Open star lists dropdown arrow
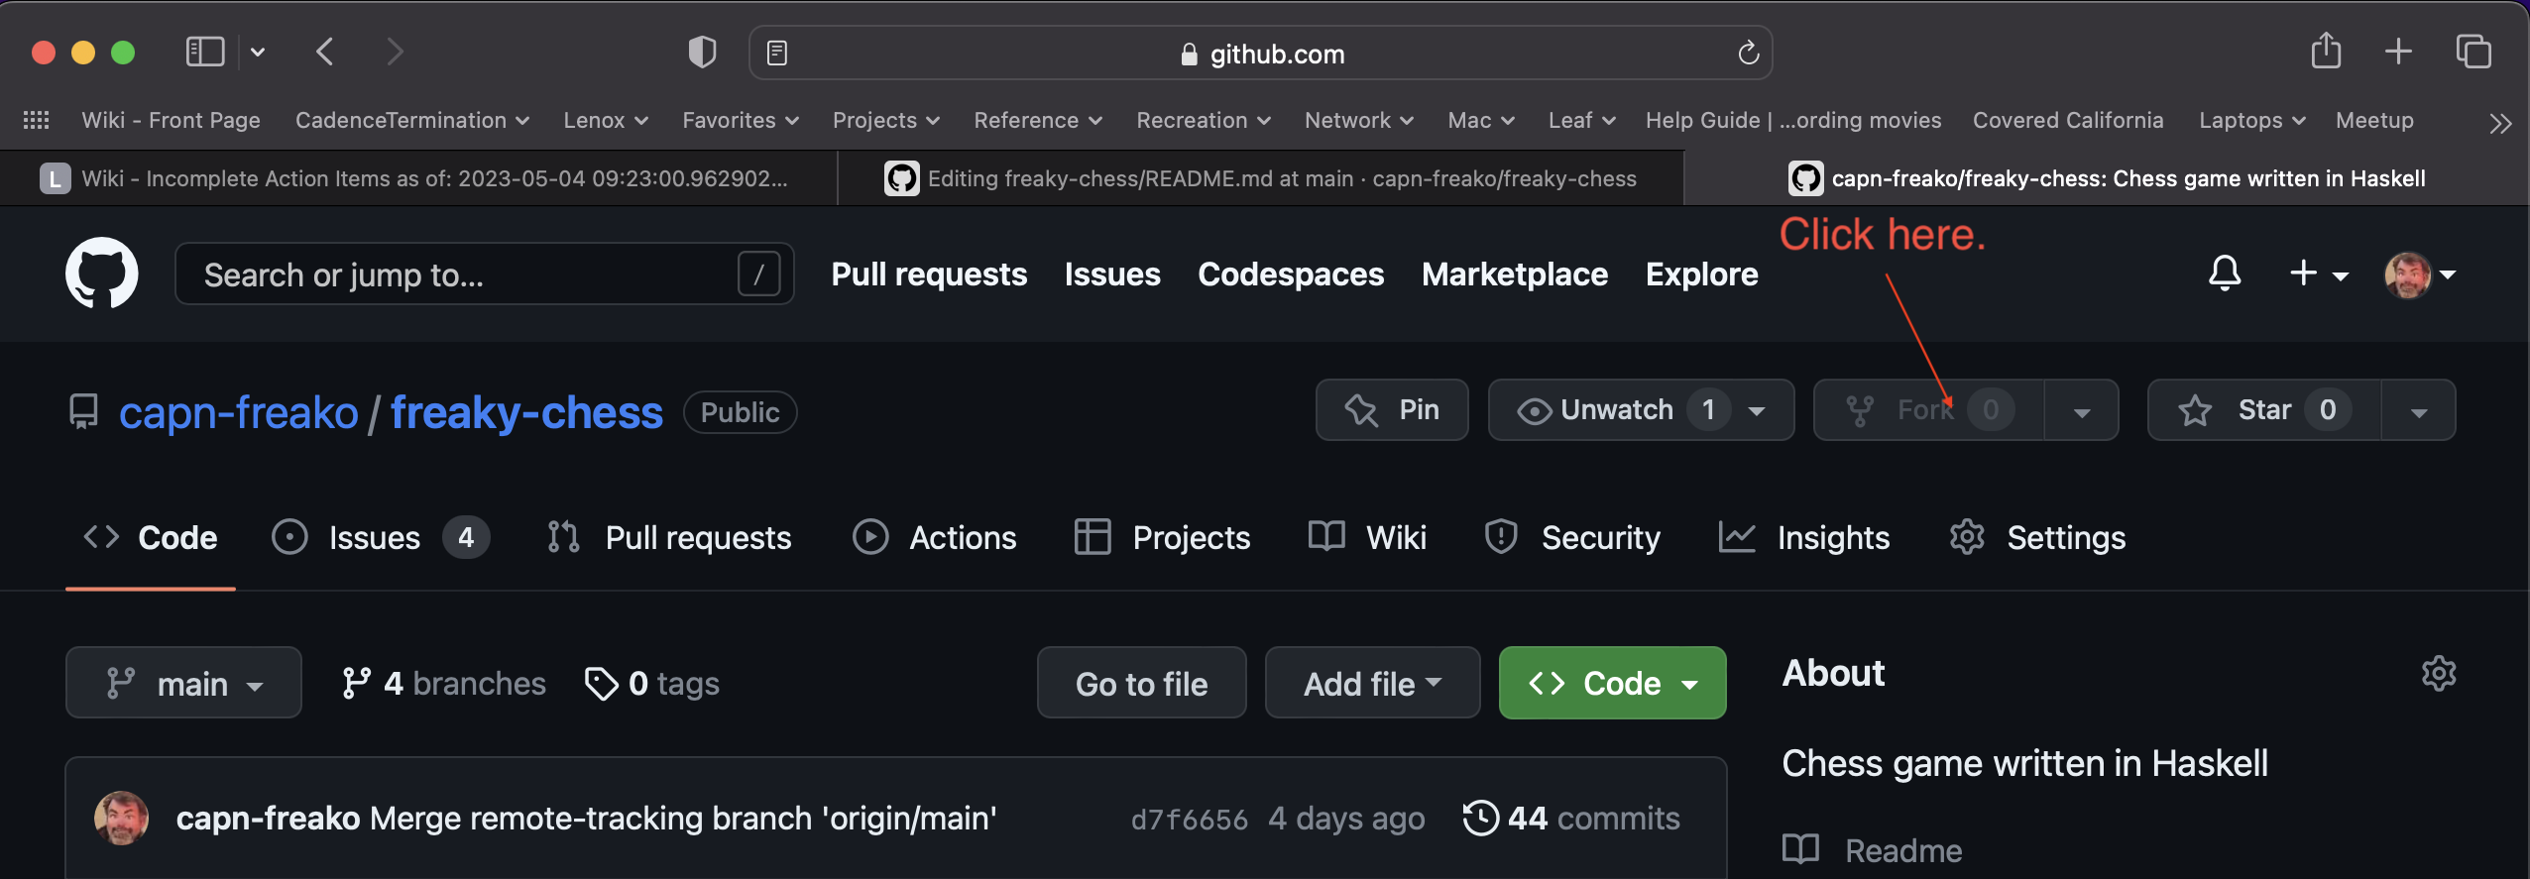The height and width of the screenshot is (879, 2530). pos(2419,410)
